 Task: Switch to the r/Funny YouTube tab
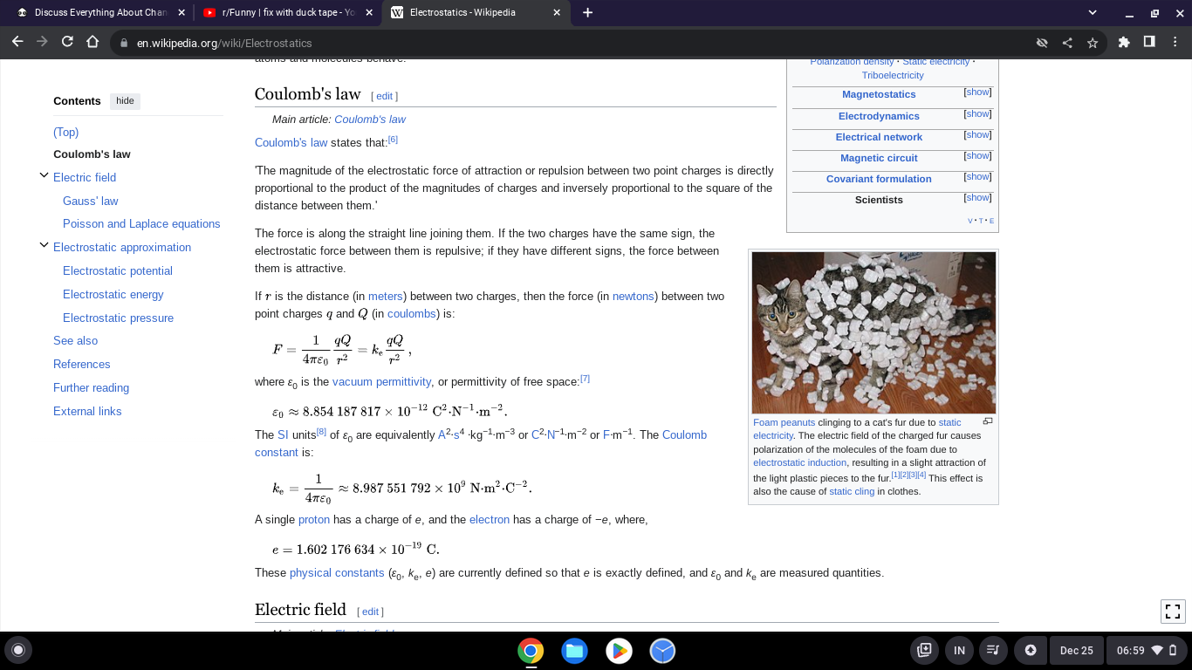[x=287, y=12]
